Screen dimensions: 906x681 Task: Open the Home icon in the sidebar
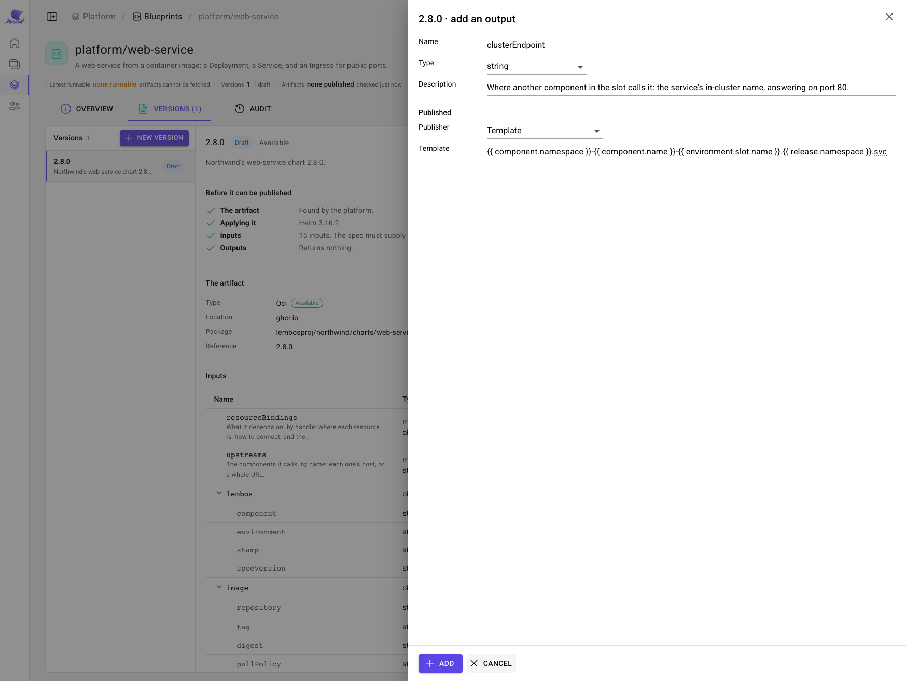pos(15,44)
